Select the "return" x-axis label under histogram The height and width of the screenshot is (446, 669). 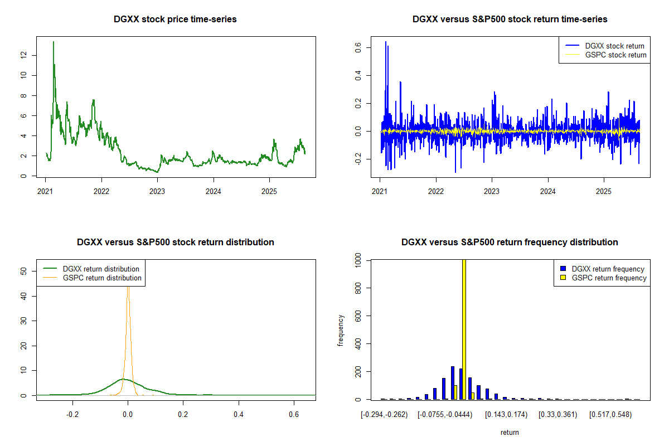tap(510, 432)
